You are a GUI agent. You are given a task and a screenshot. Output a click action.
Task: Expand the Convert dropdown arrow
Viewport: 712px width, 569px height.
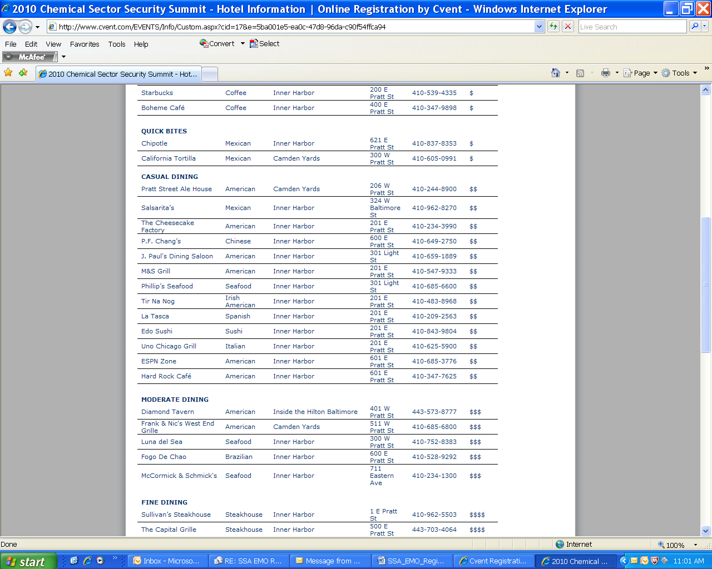pyautogui.click(x=243, y=43)
